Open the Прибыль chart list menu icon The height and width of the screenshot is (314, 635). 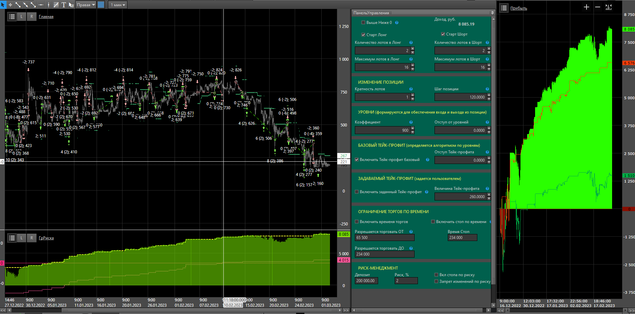504,8
